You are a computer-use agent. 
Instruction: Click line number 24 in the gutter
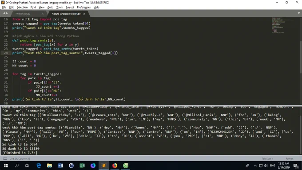pyautogui.click(x=6, y=53)
